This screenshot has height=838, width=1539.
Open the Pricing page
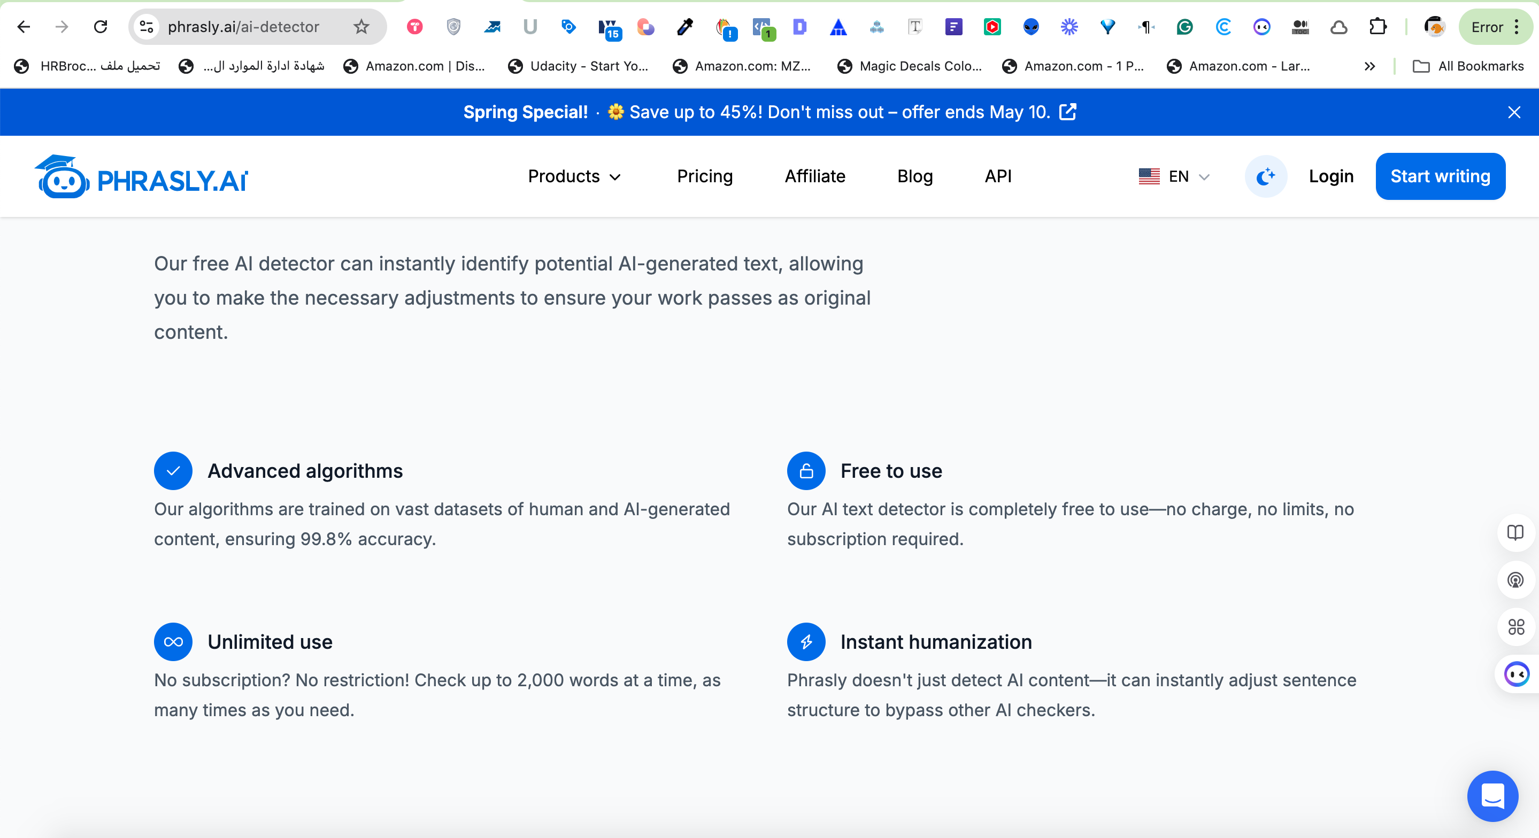(705, 176)
